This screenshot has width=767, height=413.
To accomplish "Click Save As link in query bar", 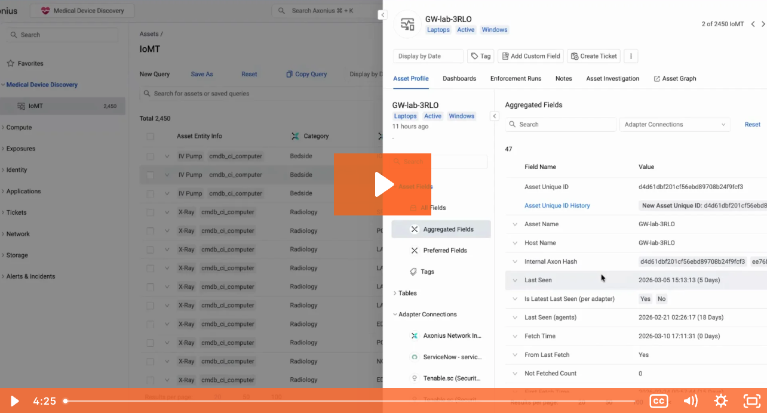I will tap(202, 74).
